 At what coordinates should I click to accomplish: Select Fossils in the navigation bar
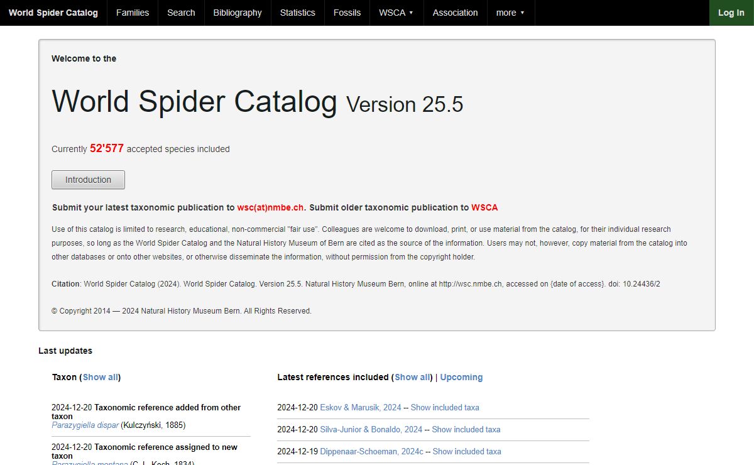click(x=347, y=13)
